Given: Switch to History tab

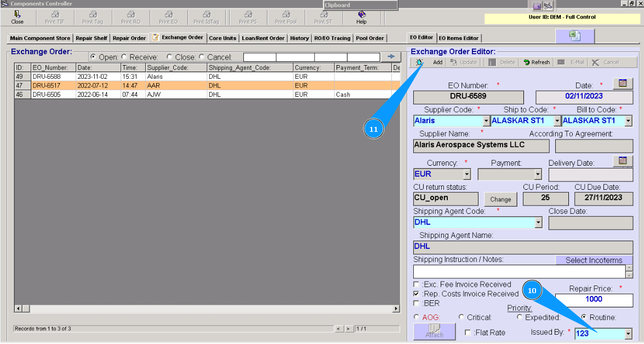Looking at the screenshot, I should 299,38.
